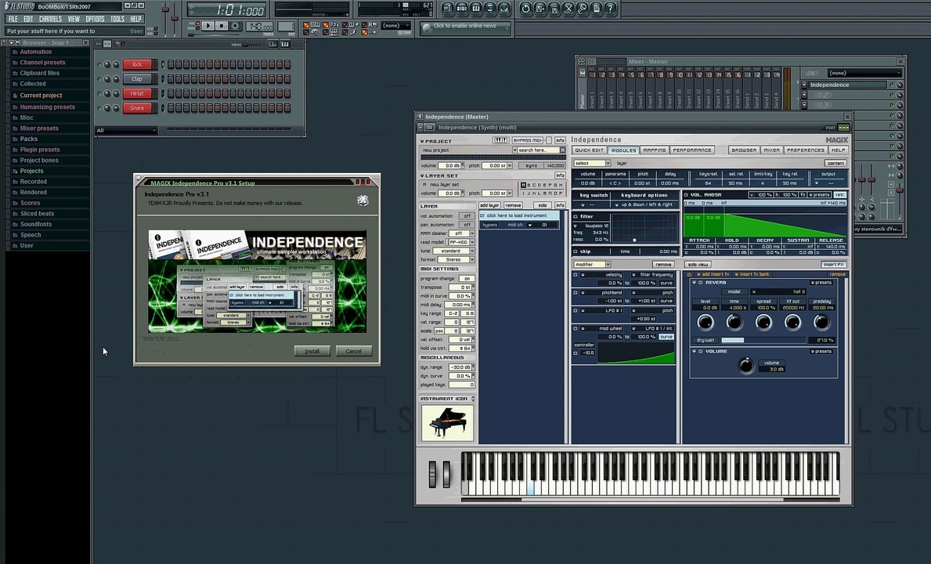The width and height of the screenshot is (931, 564).
Task: Click the wrench tool icon in top toolbar
Action: 582,9
